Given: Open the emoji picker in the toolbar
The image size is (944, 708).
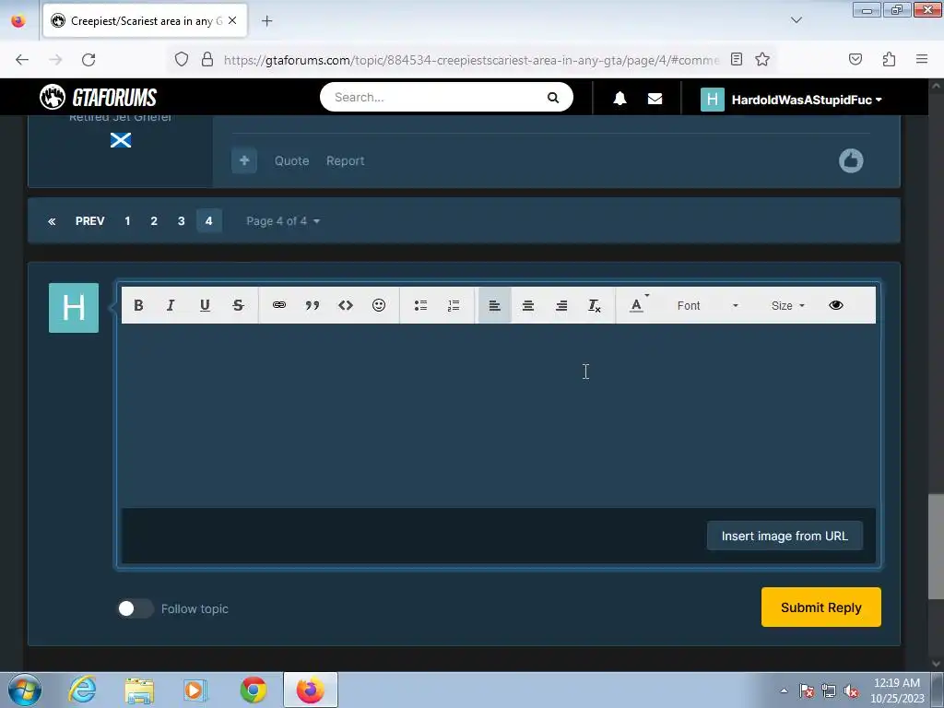Looking at the screenshot, I should pos(379,305).
